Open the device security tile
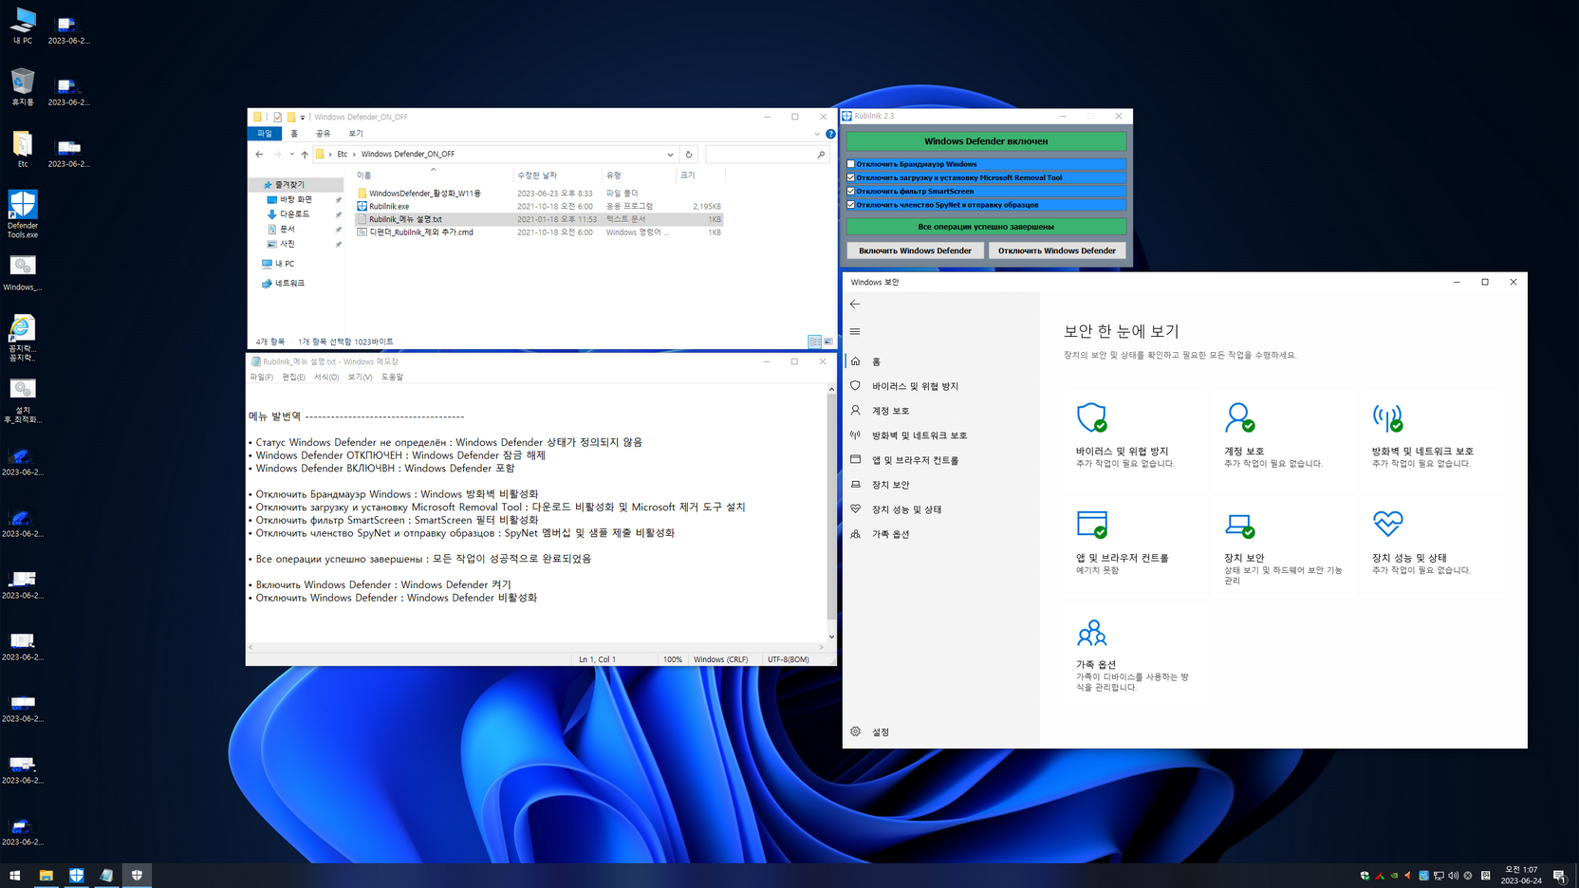This screenshot has height=888, width=1579. [1283, 546]
